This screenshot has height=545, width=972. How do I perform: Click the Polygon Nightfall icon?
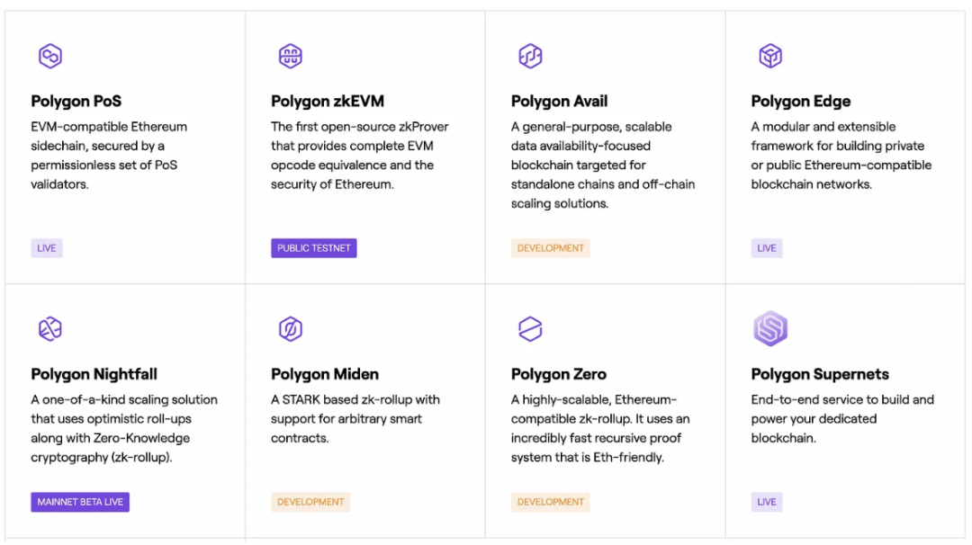click(x=50, y=329)
